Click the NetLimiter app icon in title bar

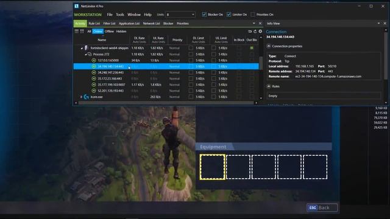click(x=76, y=6)
